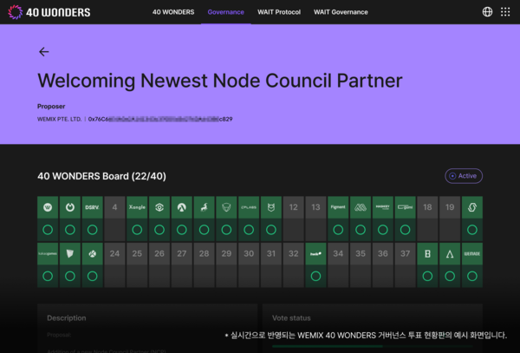Image resolution: width=520 pixels, height=353 pixels.
Task: Click the vote circle under Kongle
Action: [x=137, y=230]
